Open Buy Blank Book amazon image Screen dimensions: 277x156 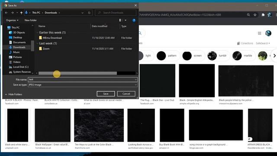[x=172, y=125]
